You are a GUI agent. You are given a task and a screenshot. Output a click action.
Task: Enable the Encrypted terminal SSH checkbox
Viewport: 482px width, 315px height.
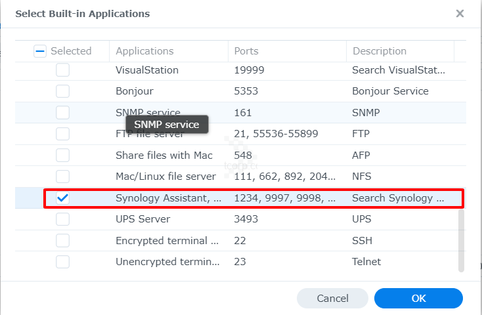tap(62, 241)
